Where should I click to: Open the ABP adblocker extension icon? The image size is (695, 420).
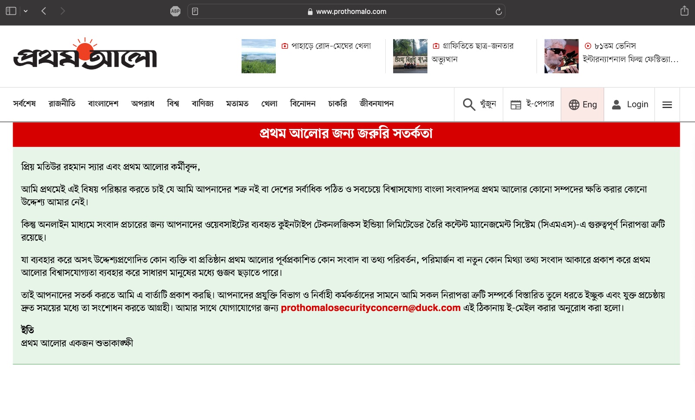(175, 11)
